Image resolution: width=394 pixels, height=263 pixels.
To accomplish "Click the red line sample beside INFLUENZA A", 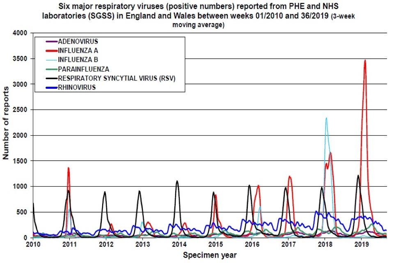I will click(51, 50).
